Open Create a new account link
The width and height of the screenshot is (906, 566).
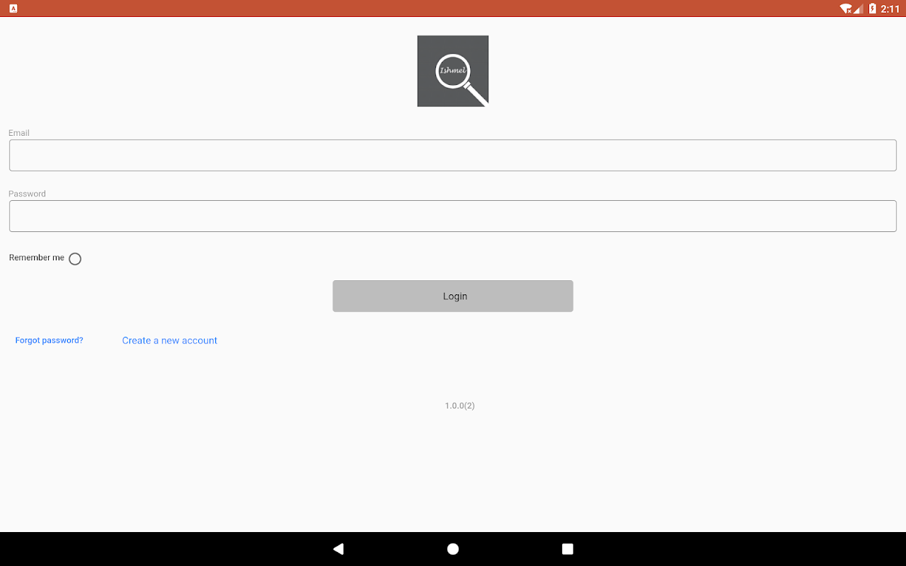coord(170,340)
